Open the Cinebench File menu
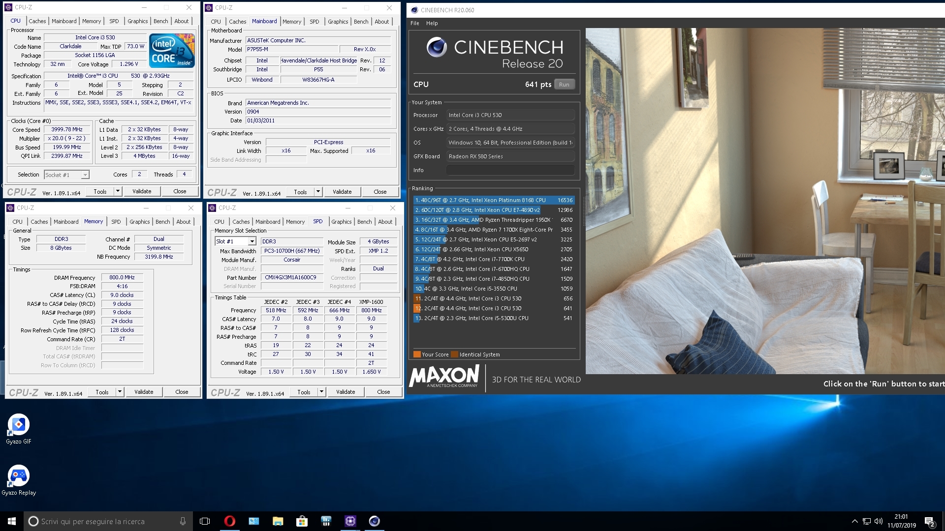The image size is (945, 531). 415,23
